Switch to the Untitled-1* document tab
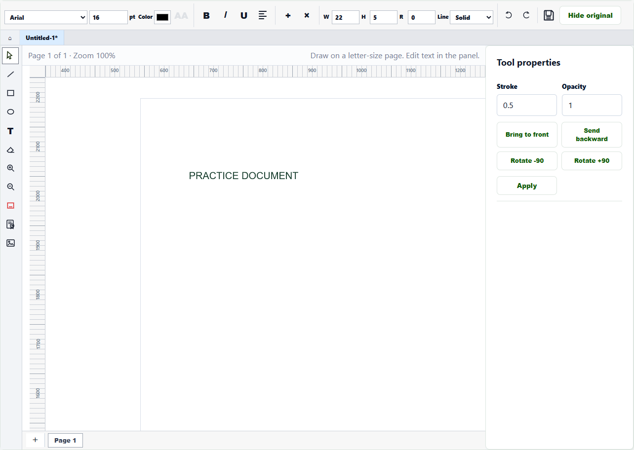 pos(42,38)
